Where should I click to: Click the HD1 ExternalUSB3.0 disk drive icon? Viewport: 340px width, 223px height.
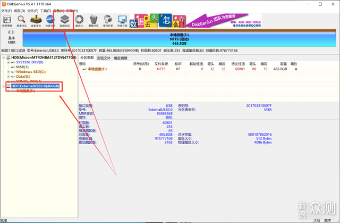pyautogui.click(x=8, y=86)
